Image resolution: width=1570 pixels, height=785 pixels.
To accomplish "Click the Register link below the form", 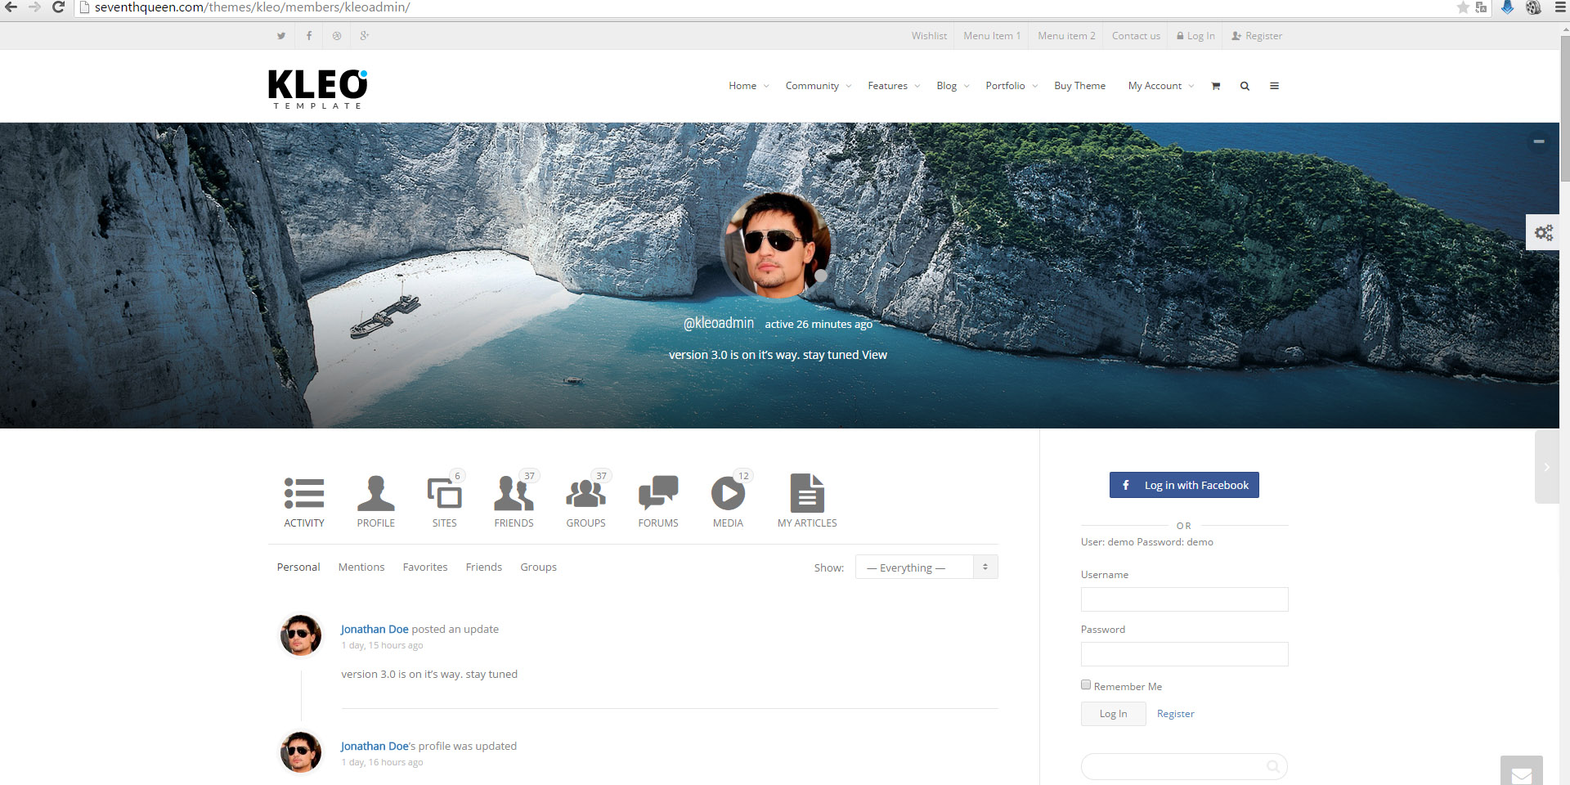I will point(1175,714).
